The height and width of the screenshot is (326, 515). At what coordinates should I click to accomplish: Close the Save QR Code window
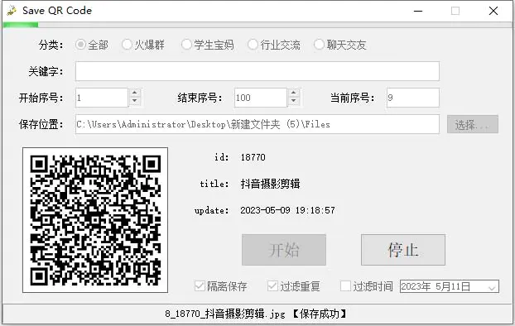tap(493, 11)
